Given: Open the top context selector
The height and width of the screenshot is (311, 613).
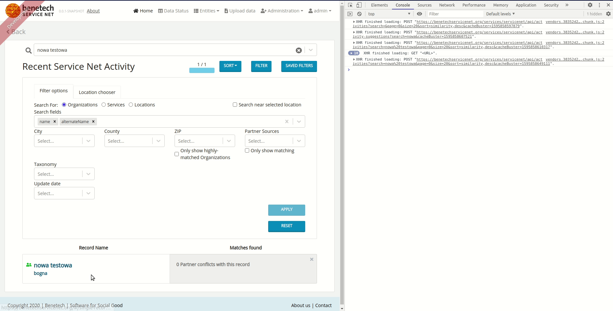Looking at the screenshot, I should click(389, 14).
